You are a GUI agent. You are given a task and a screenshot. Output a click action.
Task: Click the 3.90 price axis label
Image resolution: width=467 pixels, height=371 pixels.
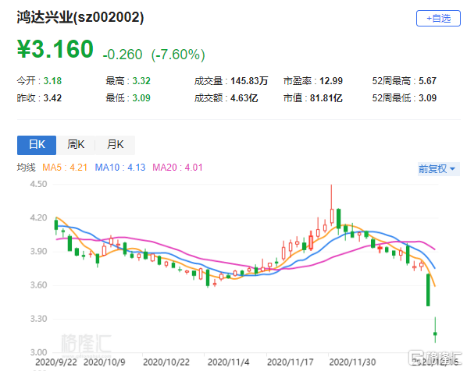[38, 252]
